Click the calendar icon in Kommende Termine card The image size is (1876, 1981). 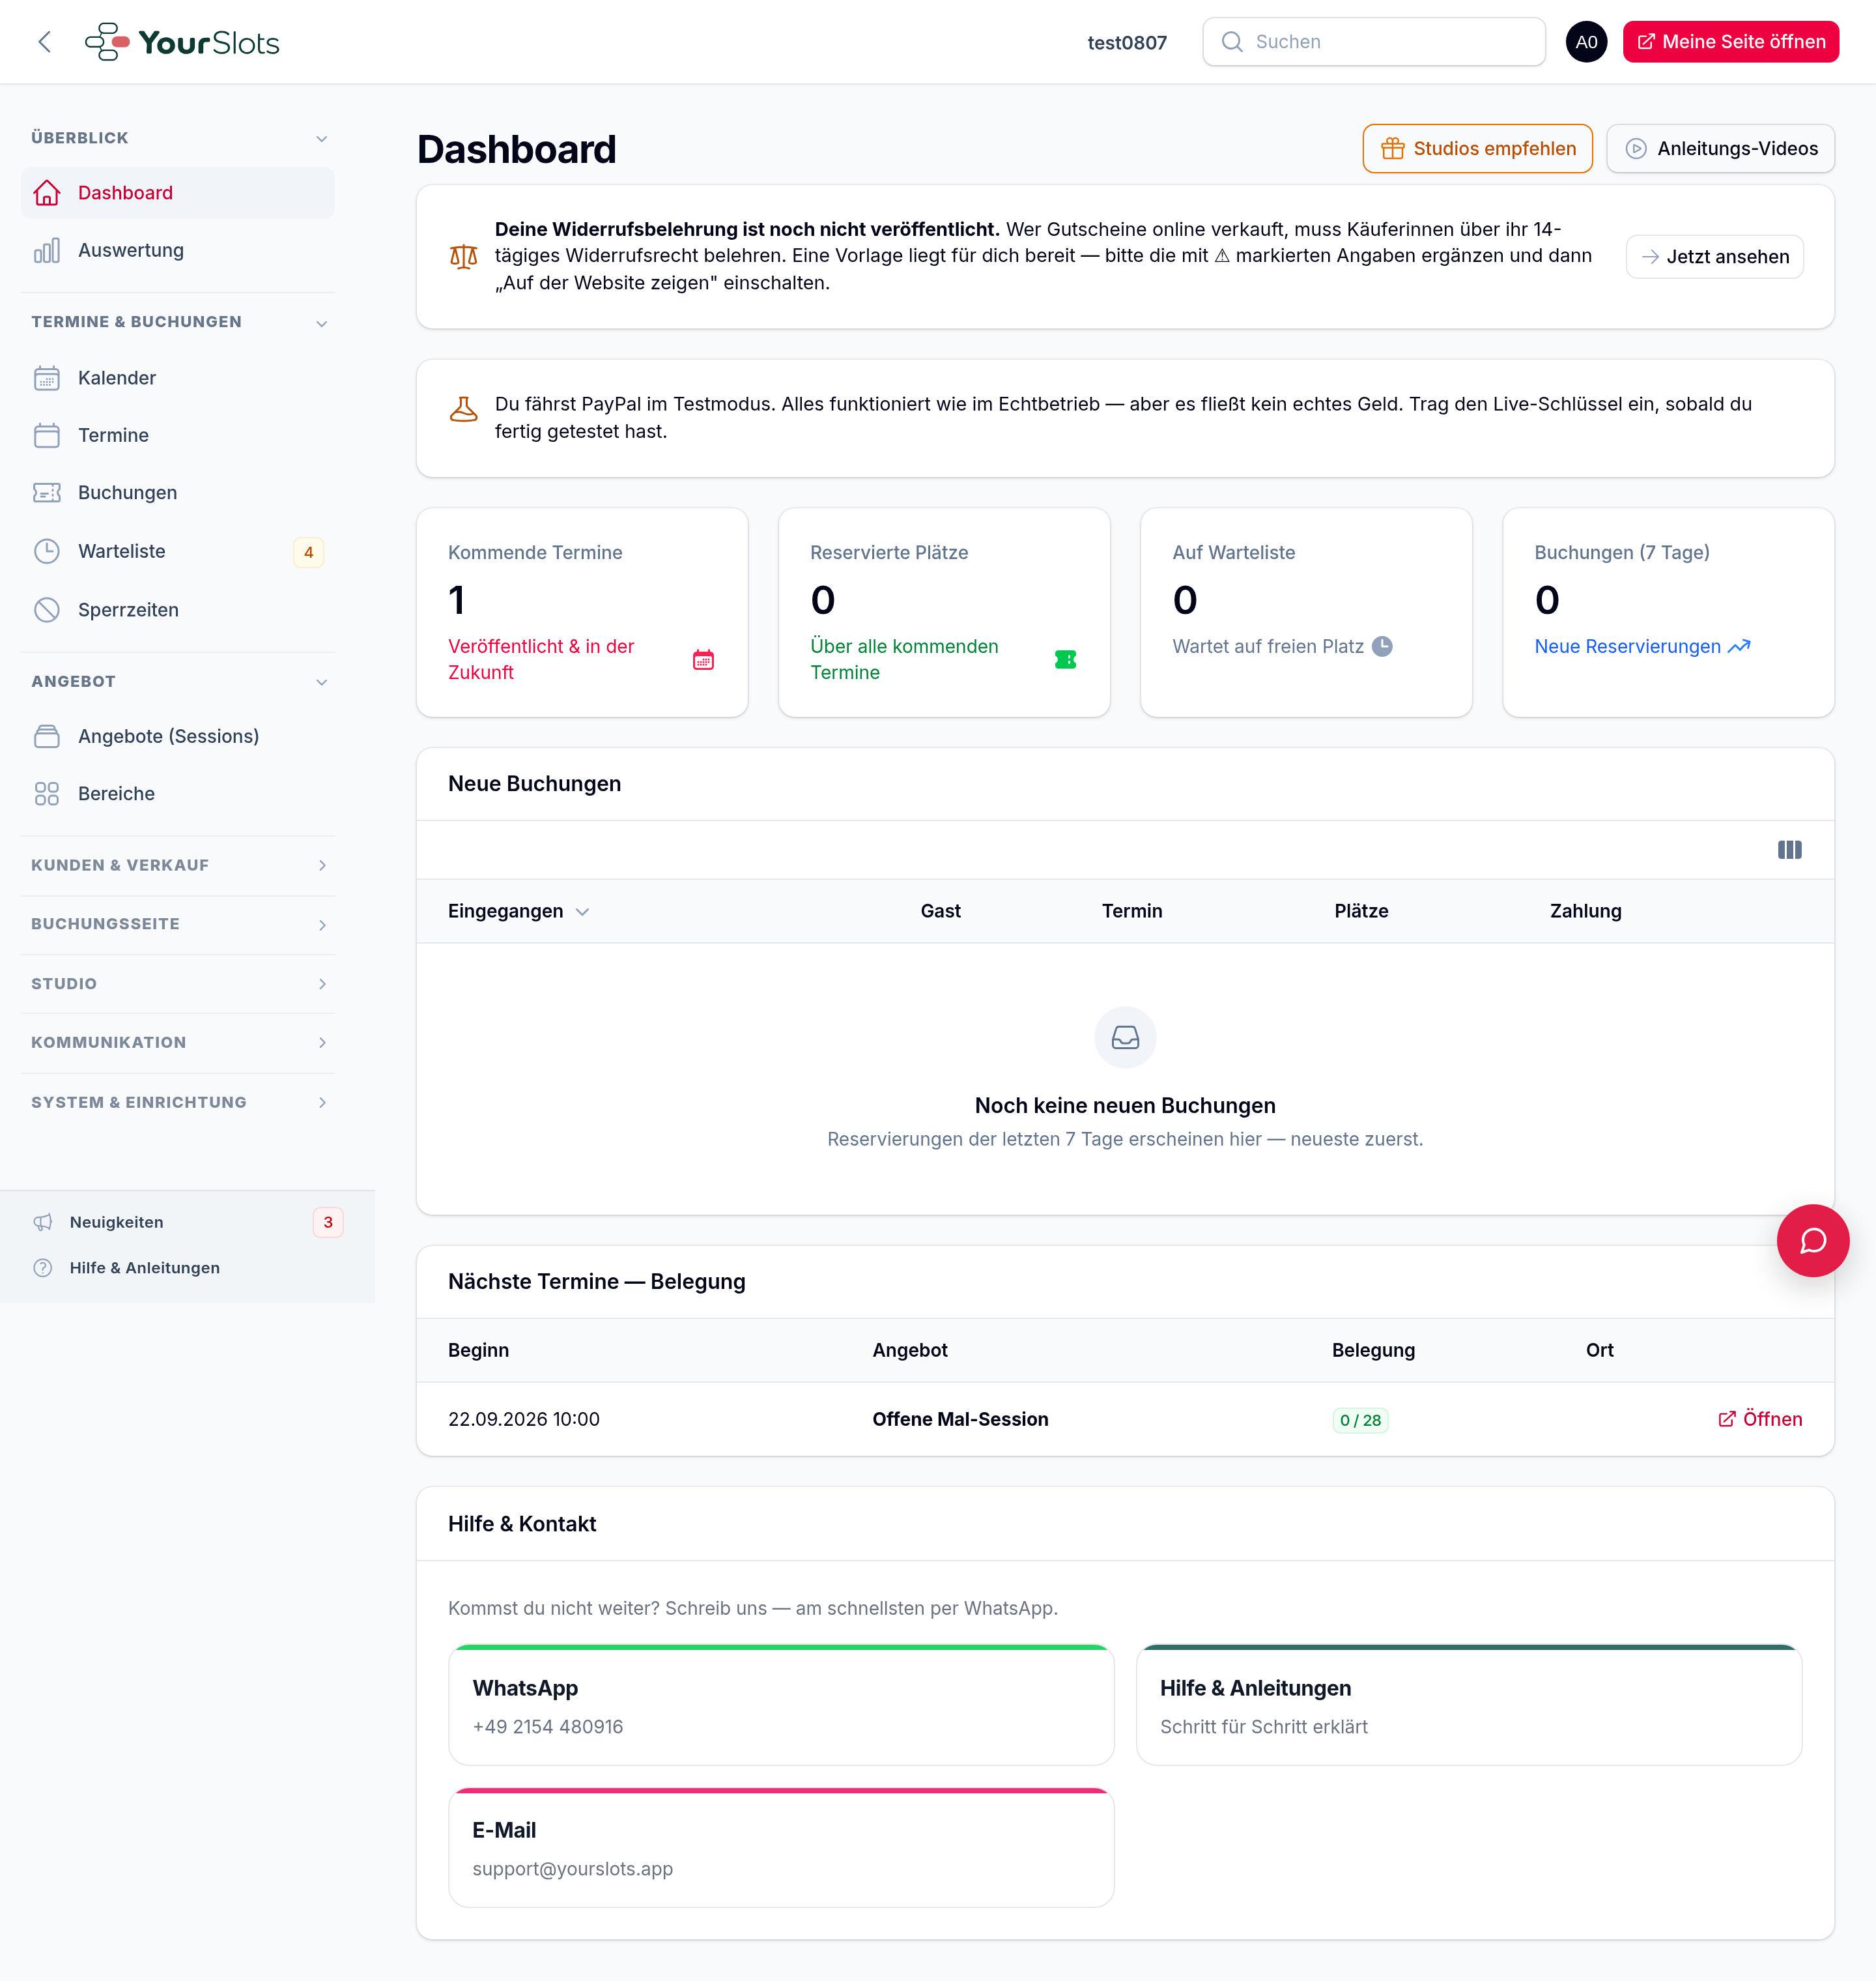[x=703, y=659]
